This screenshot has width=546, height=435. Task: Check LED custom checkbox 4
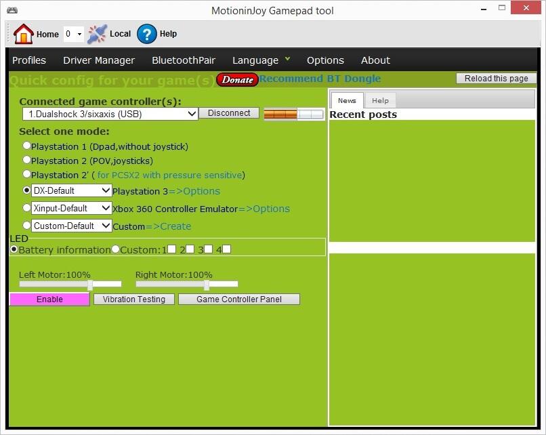coord(226,249)
